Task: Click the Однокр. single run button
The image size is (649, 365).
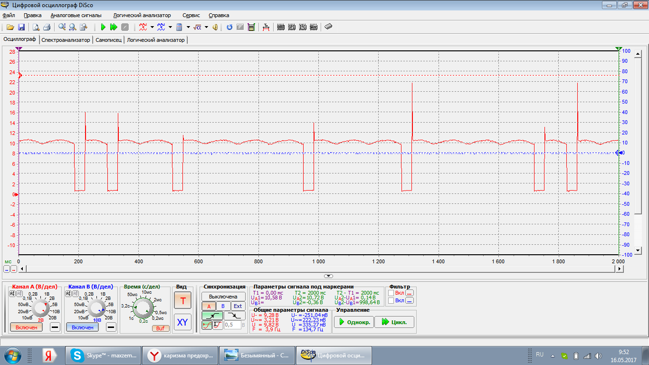Action: point(353,322)
